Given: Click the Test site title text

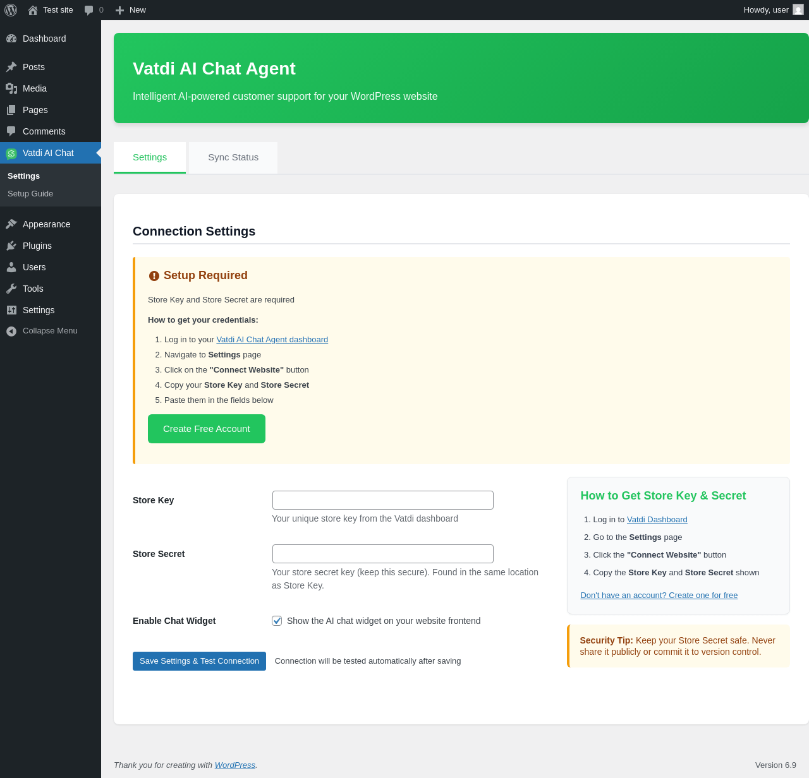Looking at the screenshot, I should coord(58,10).
